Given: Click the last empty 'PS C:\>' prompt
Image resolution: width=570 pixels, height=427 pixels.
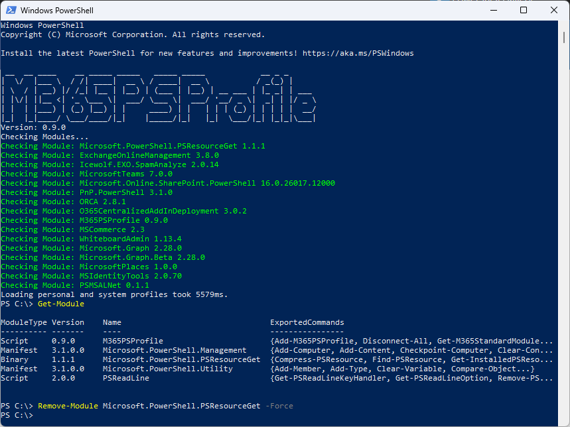Looking at the screenshot, I should coord(17,415).
